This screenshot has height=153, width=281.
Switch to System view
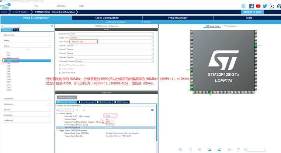tap(230, 26)
